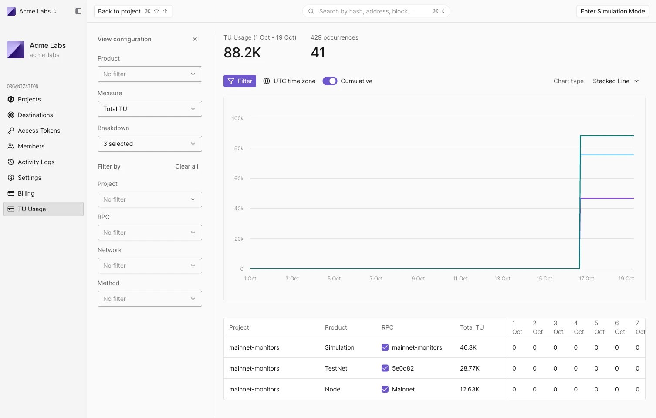Click the globe icon for UTC time zone

click(x=267, y=81)
